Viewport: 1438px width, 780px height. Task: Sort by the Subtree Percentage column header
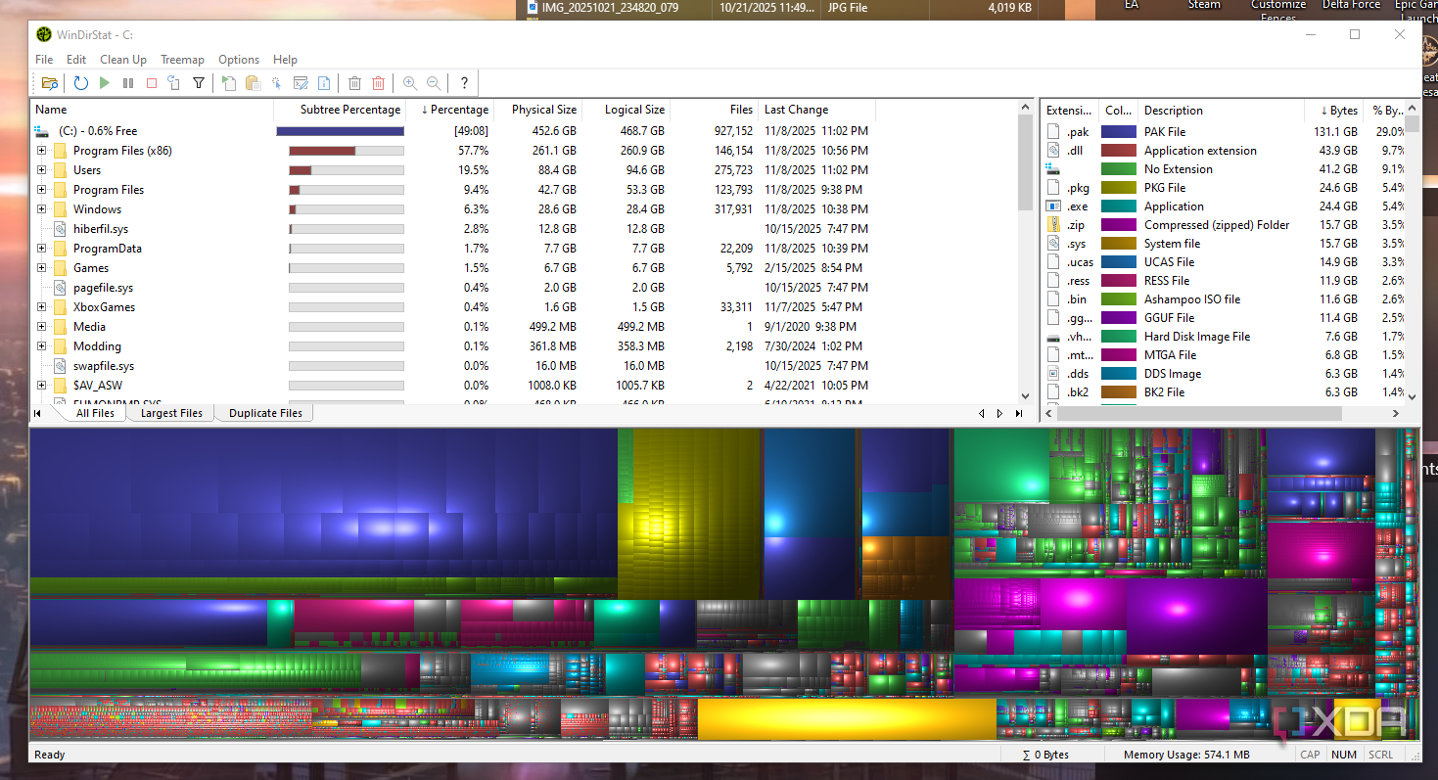click(339, 110)
